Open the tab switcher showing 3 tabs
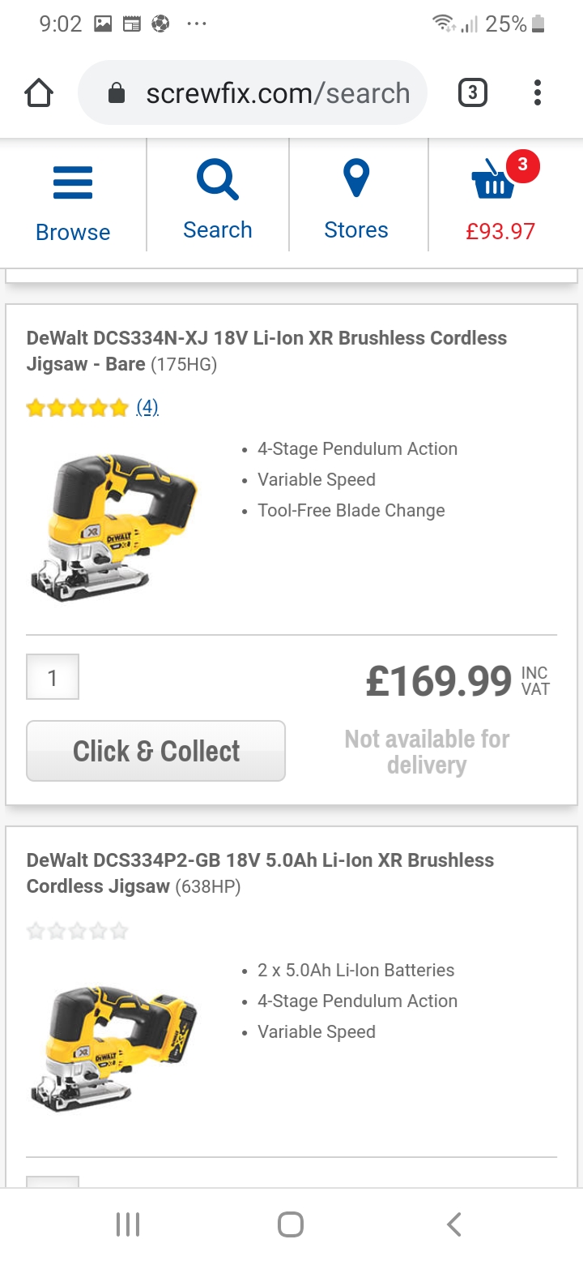583x1265 pixels. pyautogui.click(x=473, y=93)
